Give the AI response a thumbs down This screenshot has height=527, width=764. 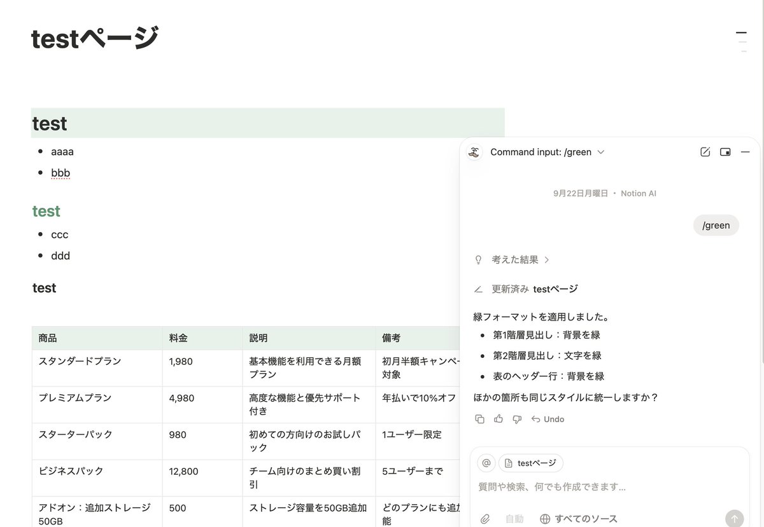[517, 419]
